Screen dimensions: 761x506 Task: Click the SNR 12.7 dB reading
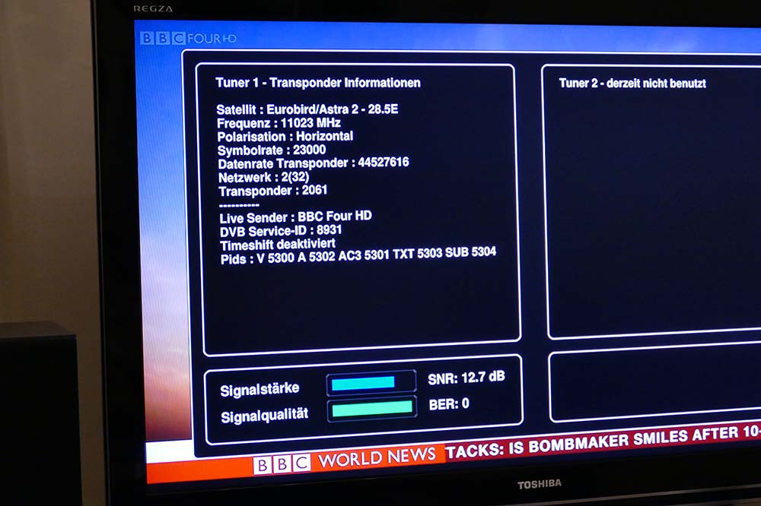pyautogui.click(x=466, y=378)
